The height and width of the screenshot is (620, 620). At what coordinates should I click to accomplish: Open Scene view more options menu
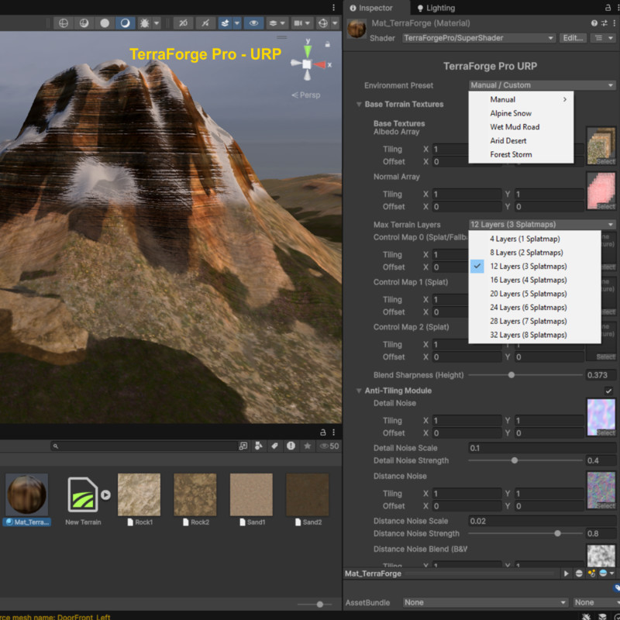334,8
